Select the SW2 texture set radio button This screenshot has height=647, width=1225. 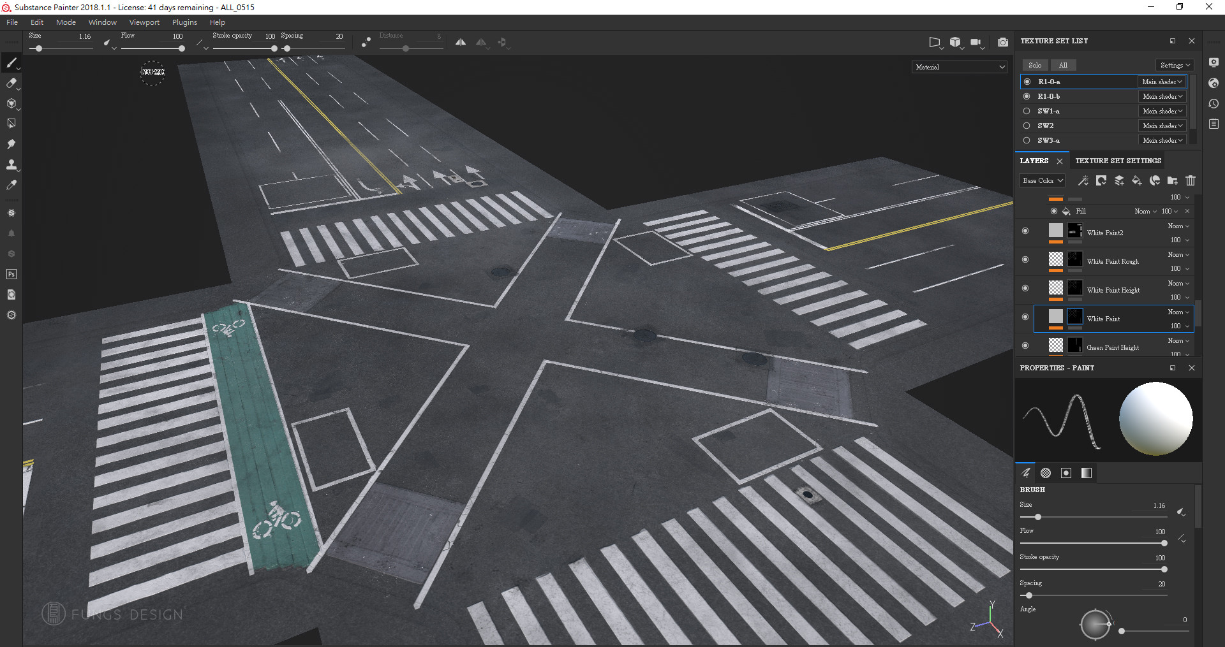1026,126
